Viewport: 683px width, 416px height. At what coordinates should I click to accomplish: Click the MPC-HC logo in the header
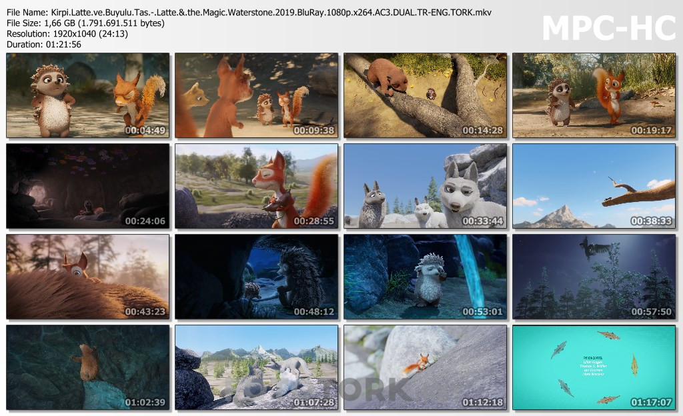(x=607, y=28)
